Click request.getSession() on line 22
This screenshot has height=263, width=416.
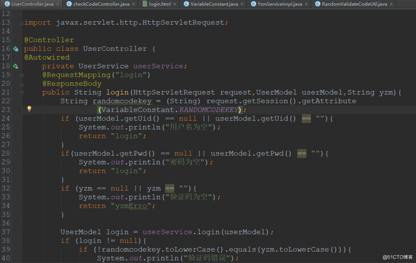(252, 101)
